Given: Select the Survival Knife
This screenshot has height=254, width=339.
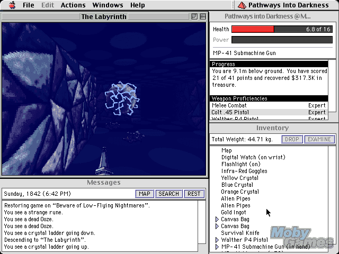Looking at the screenshot, I should pos(240,233).
